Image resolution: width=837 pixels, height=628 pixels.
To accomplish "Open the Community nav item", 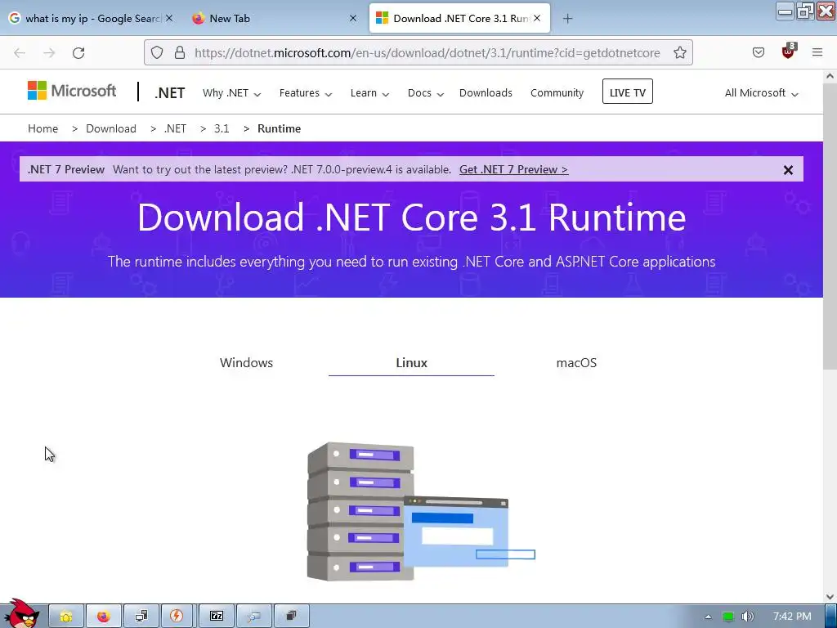I will 557,93.
